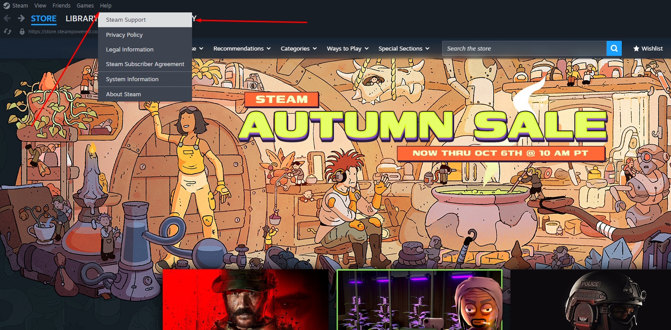Open the Games menu
This screenshot has height=330, width=671.
tap(85, 5)
